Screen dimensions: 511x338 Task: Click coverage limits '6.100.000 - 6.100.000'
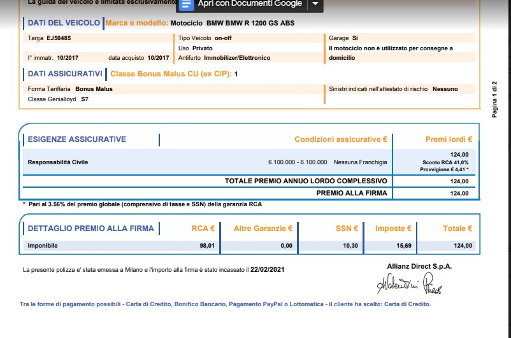point(298,162)
